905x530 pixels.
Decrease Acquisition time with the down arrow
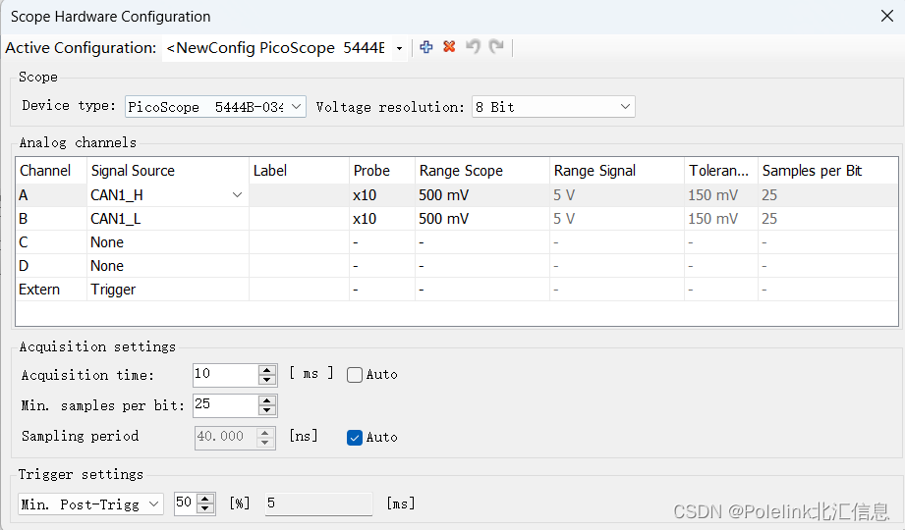[x=266, y=380]
